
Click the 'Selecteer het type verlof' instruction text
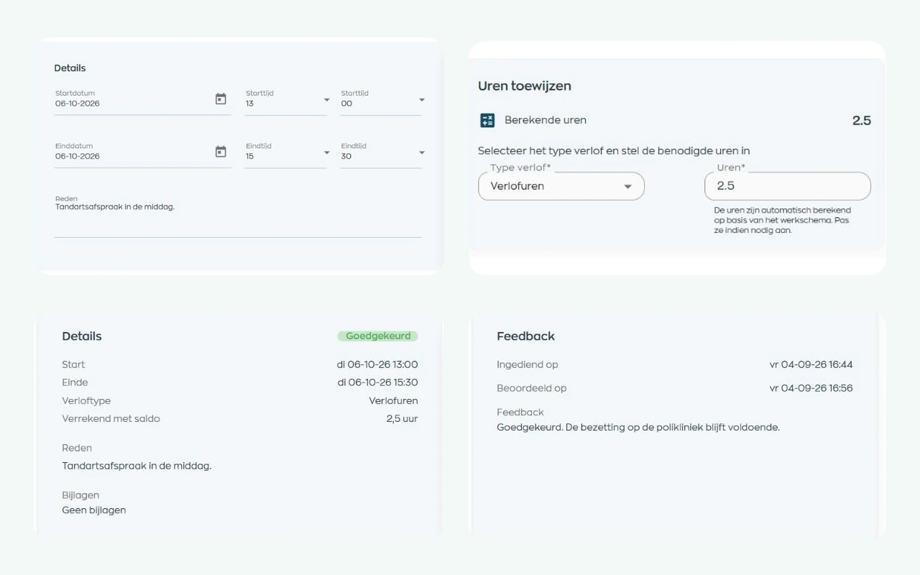click(614, 151)
